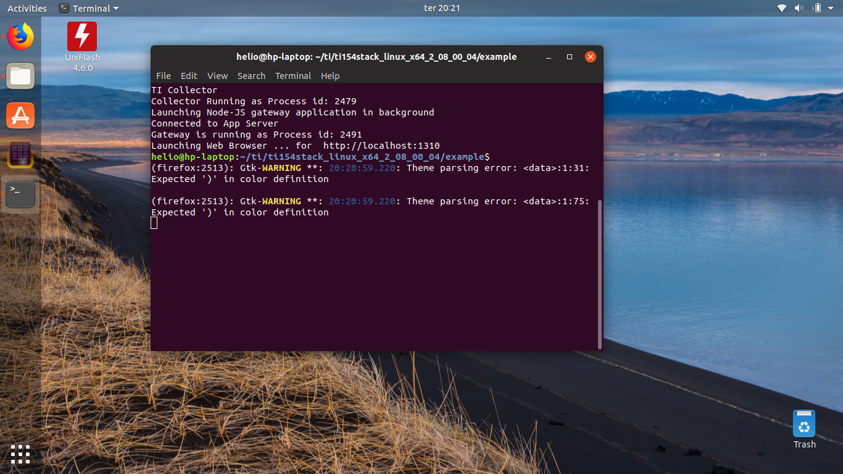Viewport: 843px width, 474px height.
Task: Close the terminal window
Action: pos(591,57)
